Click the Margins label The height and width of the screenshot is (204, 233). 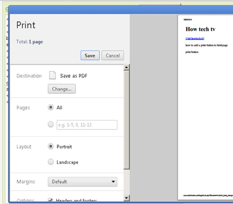click(x=26, y=182)
